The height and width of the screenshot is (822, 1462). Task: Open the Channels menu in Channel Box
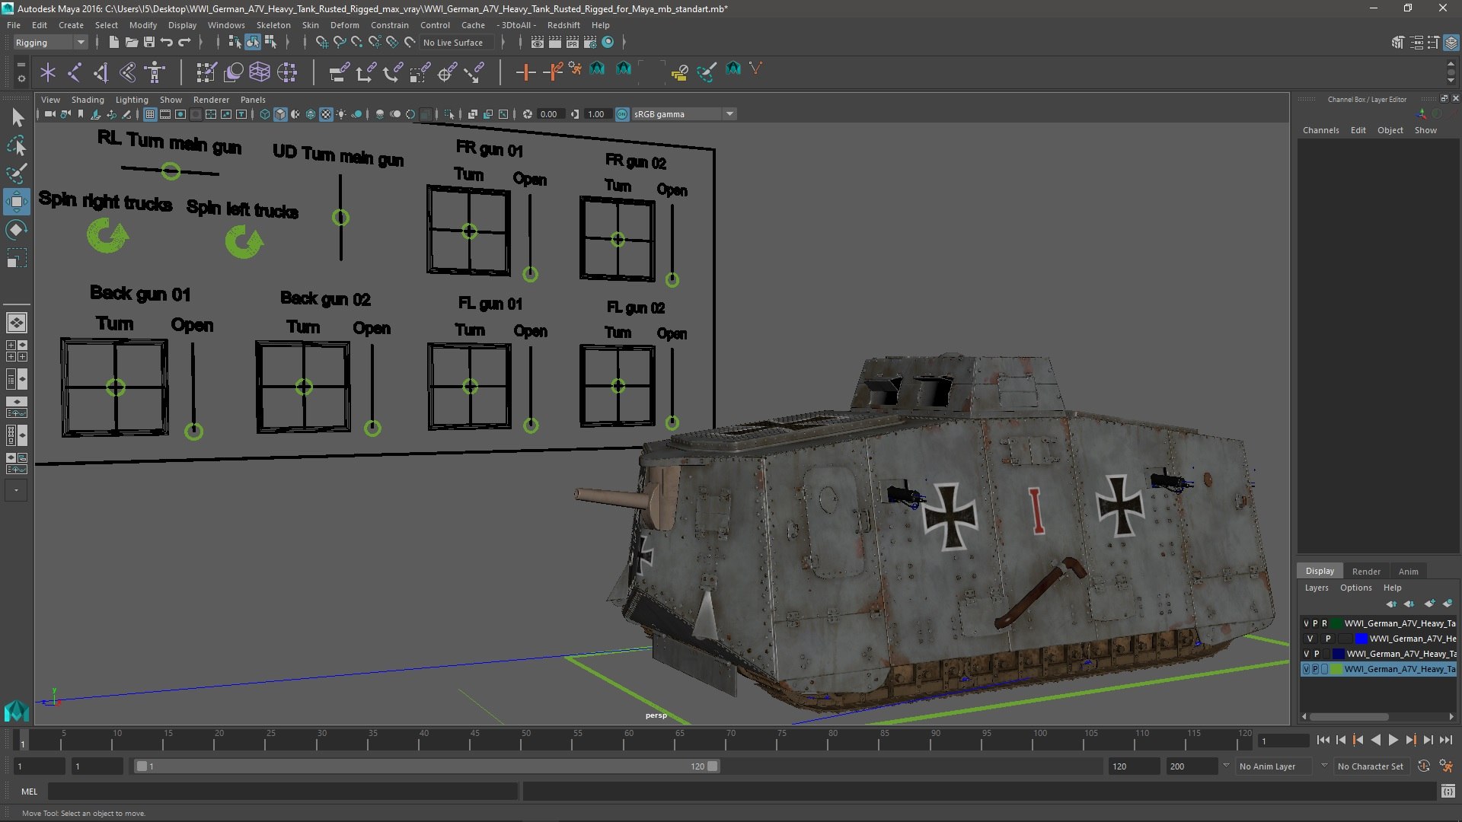coord(1320,130)
